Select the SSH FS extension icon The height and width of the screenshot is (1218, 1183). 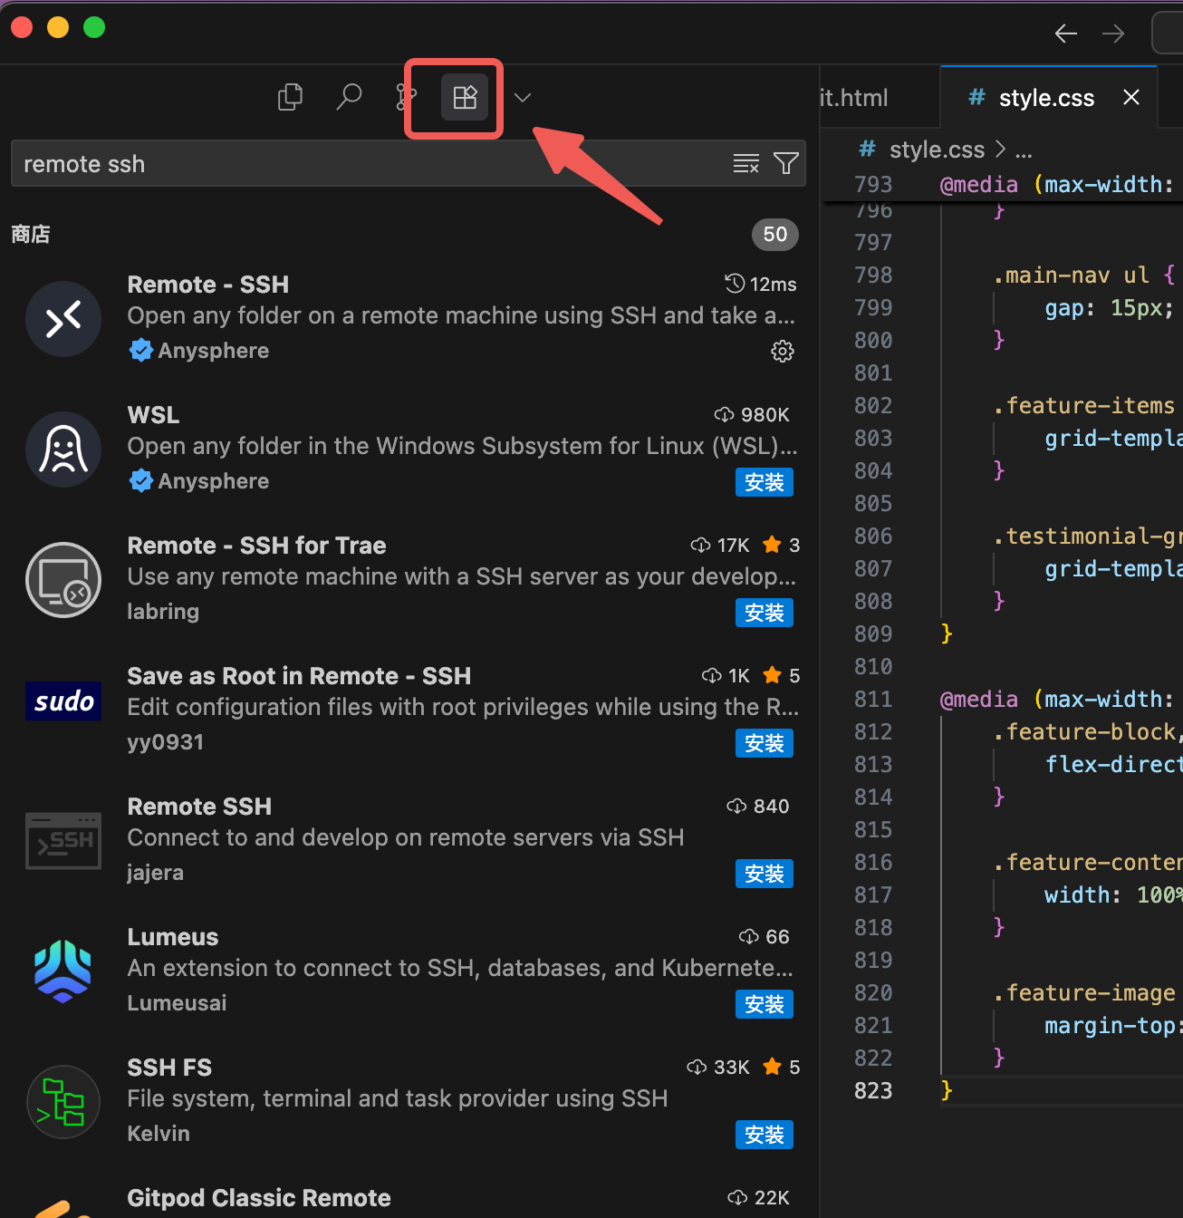[x=63, y=1102]
